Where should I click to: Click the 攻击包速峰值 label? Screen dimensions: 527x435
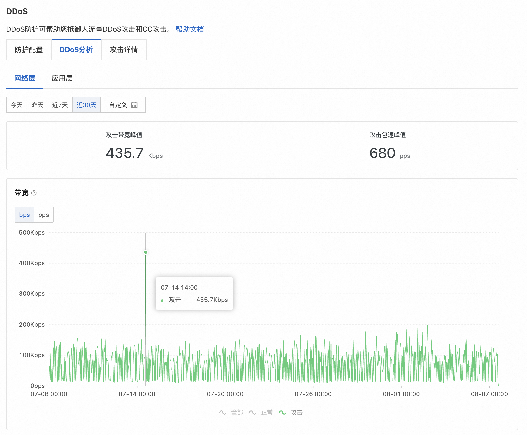coord(388,135)
